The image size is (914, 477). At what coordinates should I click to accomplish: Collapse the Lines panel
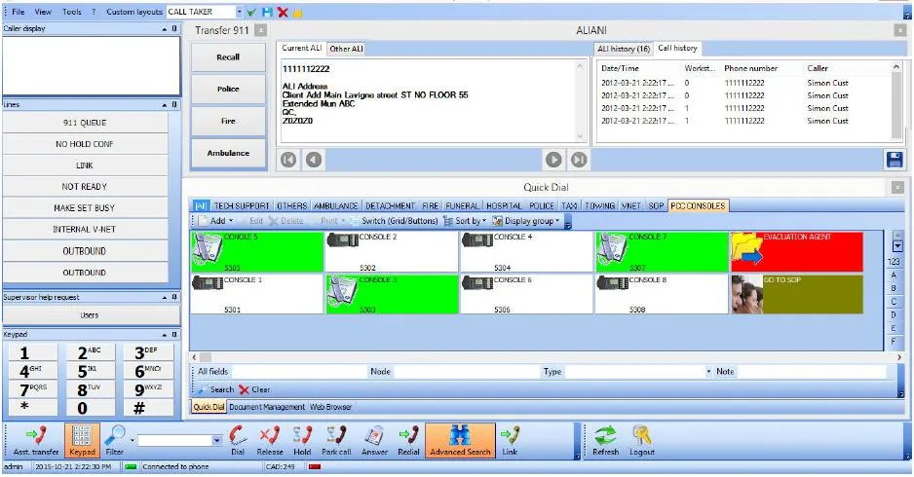[x=165, y=105]
